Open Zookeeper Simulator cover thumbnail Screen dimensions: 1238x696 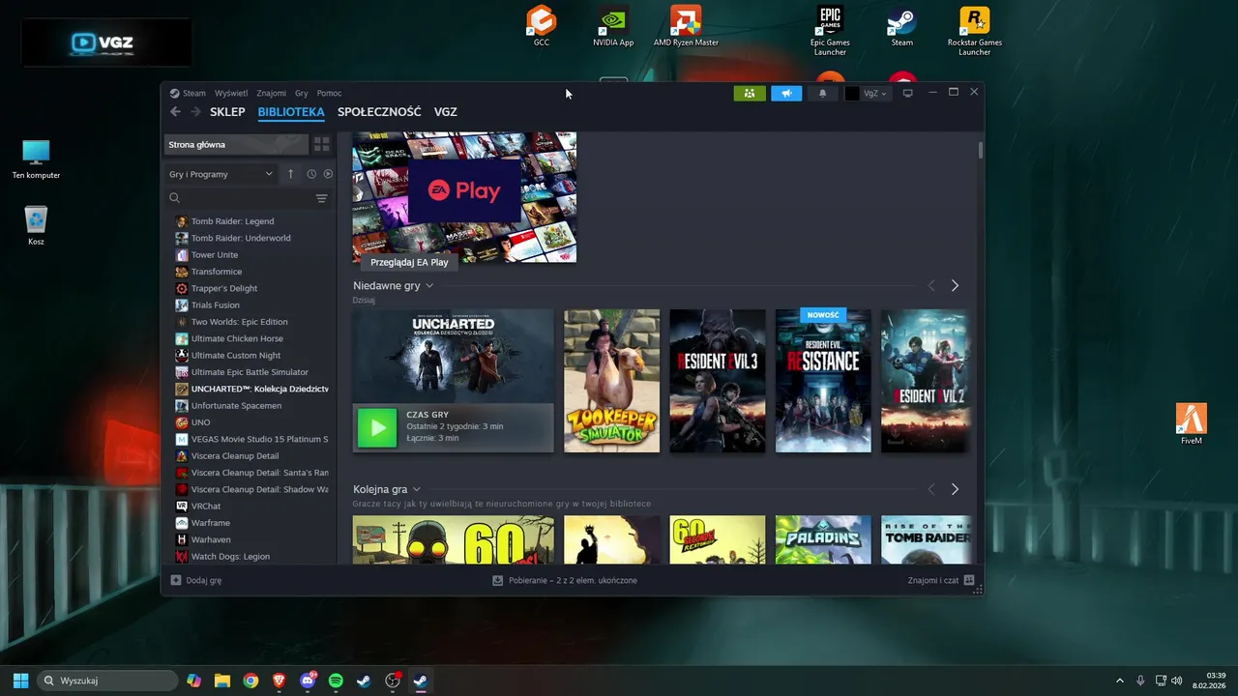pyautogui.click(x=612, y=381)
